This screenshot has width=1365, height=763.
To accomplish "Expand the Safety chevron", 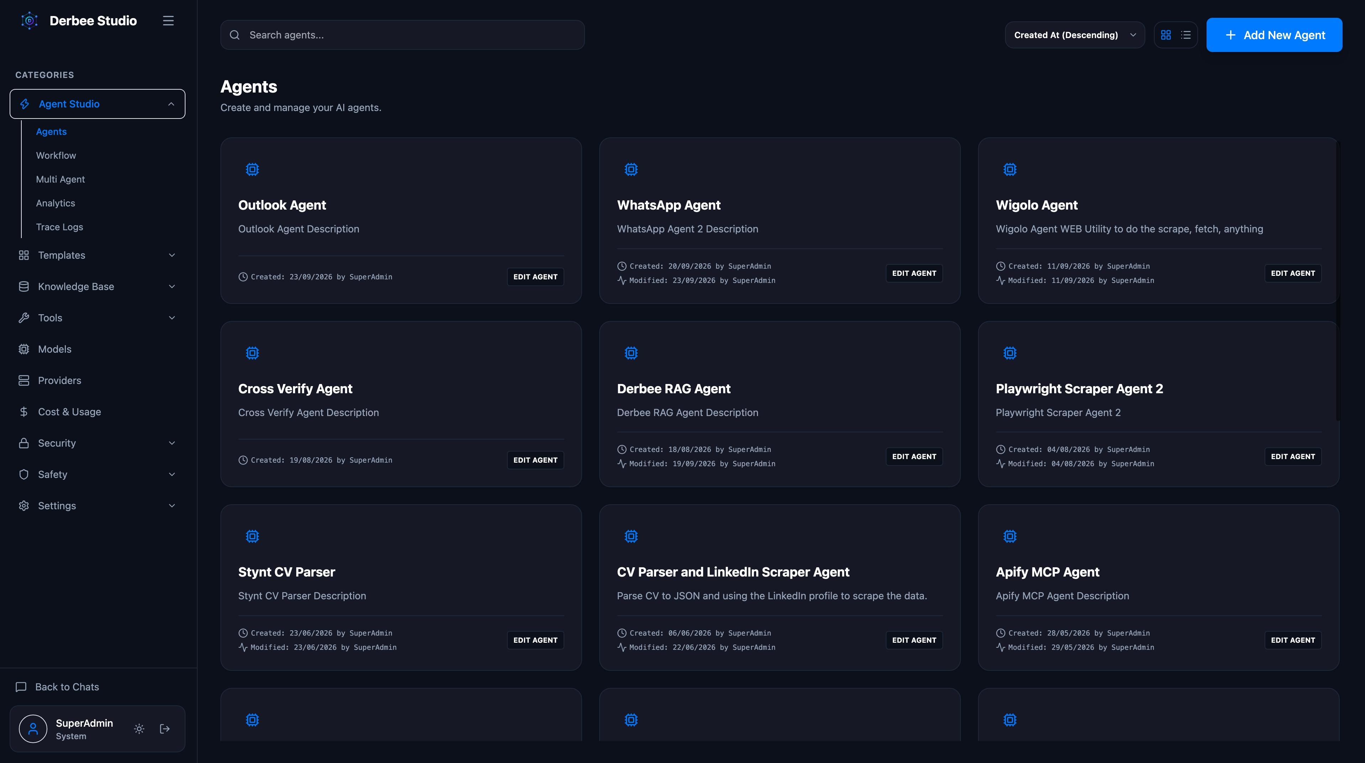I will (172, 474).
